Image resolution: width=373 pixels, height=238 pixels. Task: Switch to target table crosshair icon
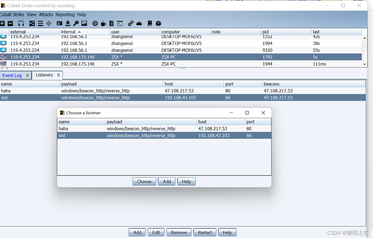coord(49,24)
